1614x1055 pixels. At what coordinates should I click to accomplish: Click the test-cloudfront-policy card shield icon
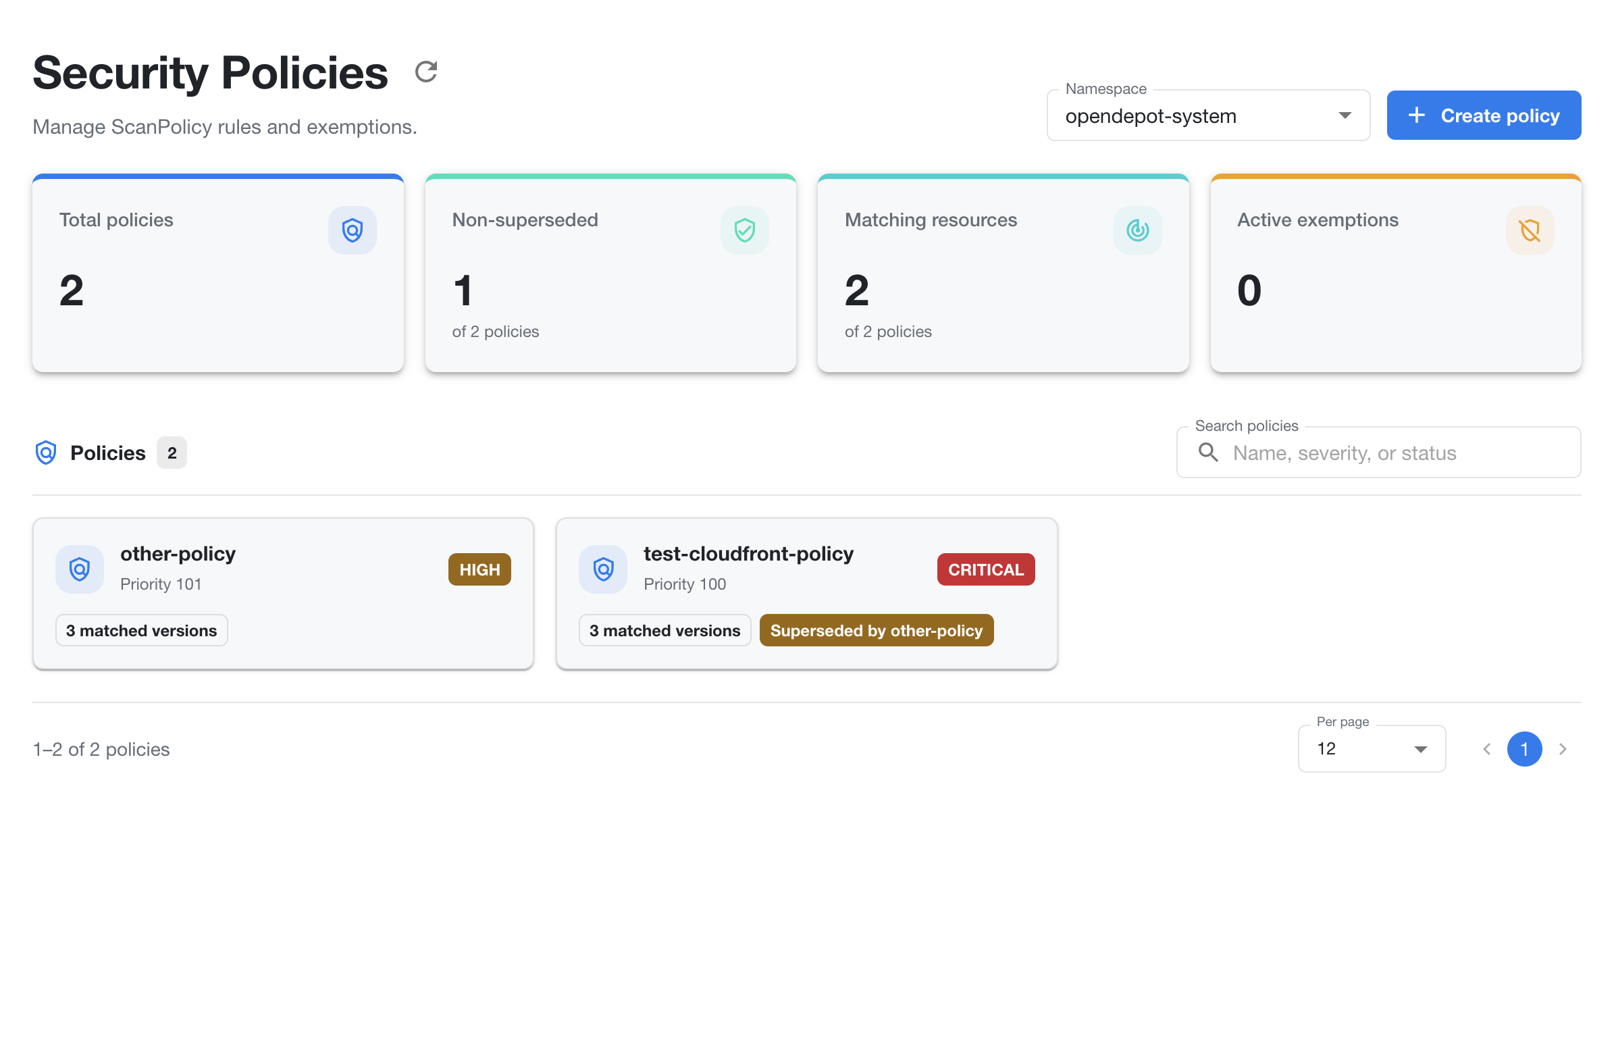(603, 569)
